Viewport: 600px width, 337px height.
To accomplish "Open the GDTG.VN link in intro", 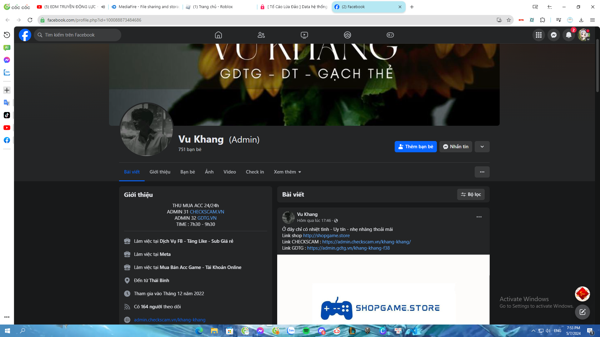I will [207, 218].
